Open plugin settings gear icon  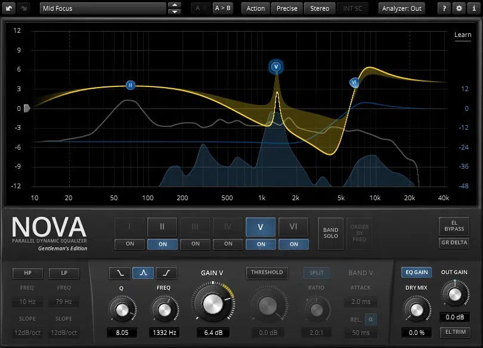459,8
